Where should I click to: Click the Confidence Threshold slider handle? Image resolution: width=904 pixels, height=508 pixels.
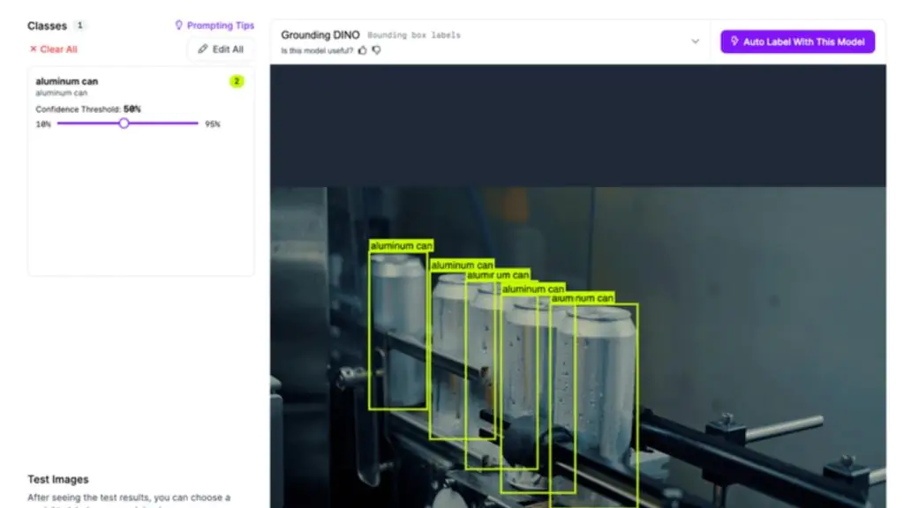tap(124, 123)
